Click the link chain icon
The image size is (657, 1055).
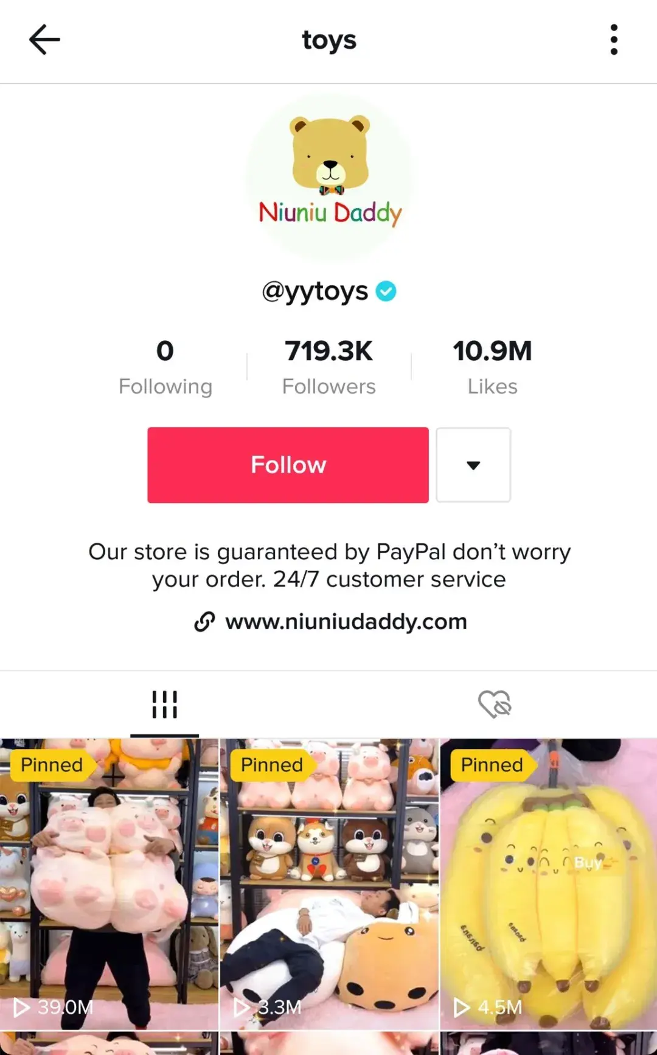pos(204,622)
